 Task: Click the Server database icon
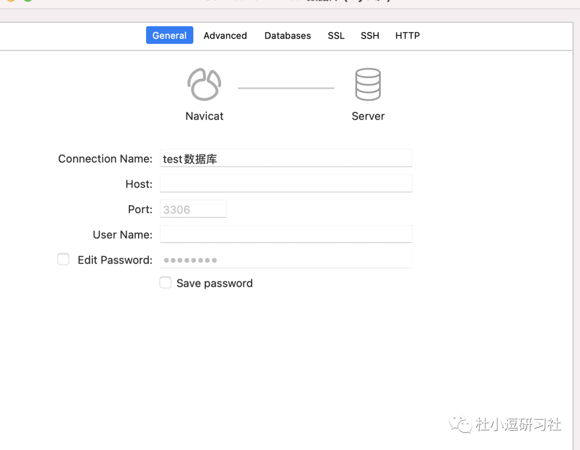pyautogui.click(x=368, y=84)
